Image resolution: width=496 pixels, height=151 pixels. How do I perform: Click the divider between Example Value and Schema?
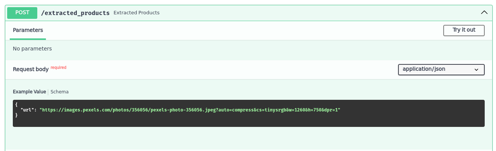point(48,92)
